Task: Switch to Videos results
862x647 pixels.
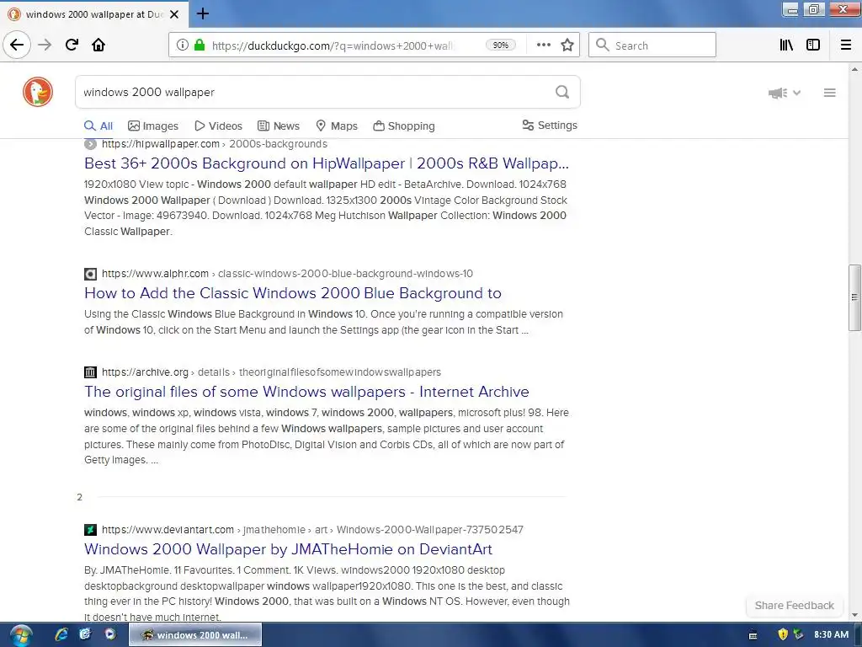Action: tap(218, 126)
